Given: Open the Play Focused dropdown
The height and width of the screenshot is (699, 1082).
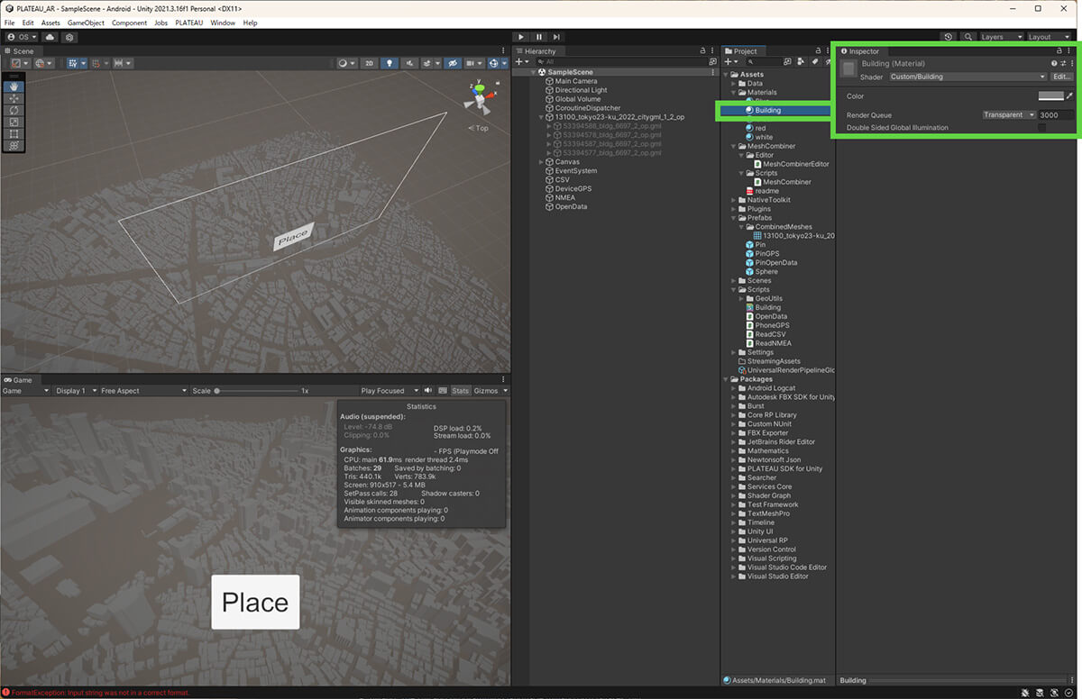Looking at the screenshot, I should (390, 391).
